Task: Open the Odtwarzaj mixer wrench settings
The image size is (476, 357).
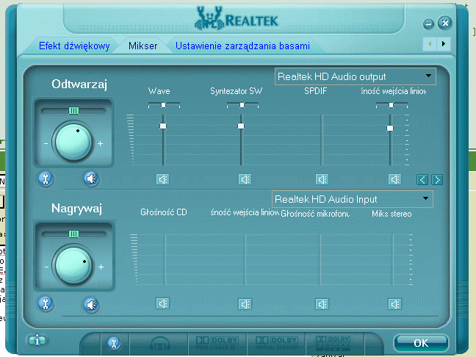Action: [46, 178]
